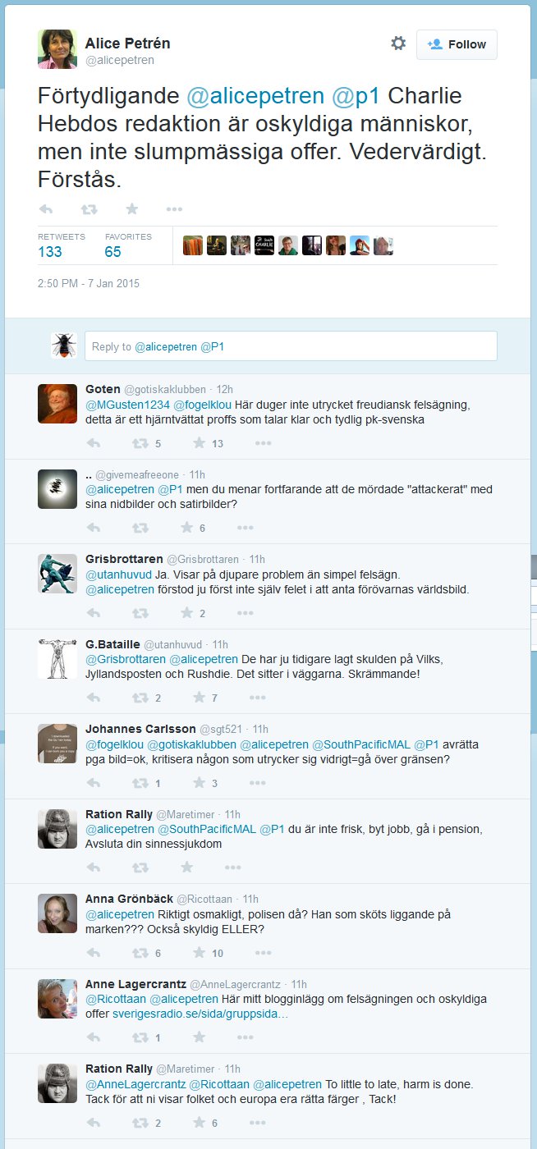Follow Alice Petrén

coord(457,44)
